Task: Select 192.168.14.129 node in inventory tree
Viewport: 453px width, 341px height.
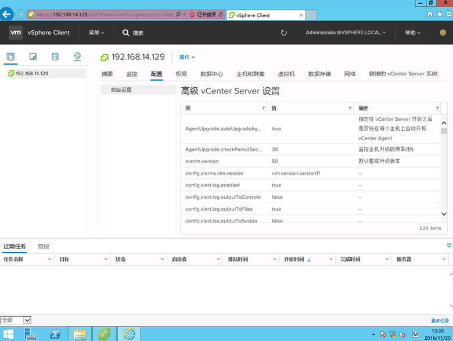Action: point(46,73)
